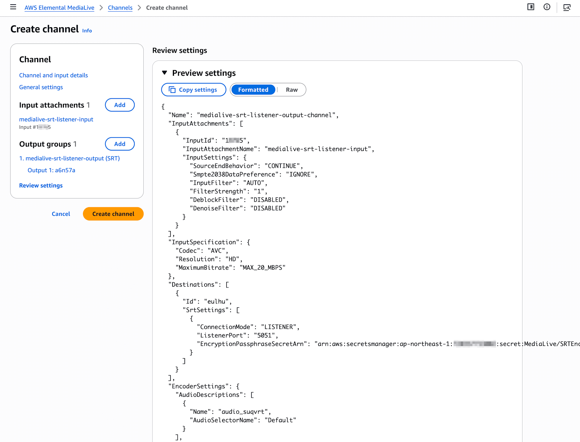Click the "ListenerPort": "5051" line
580x442 pixels.
[x=238, y=335]
